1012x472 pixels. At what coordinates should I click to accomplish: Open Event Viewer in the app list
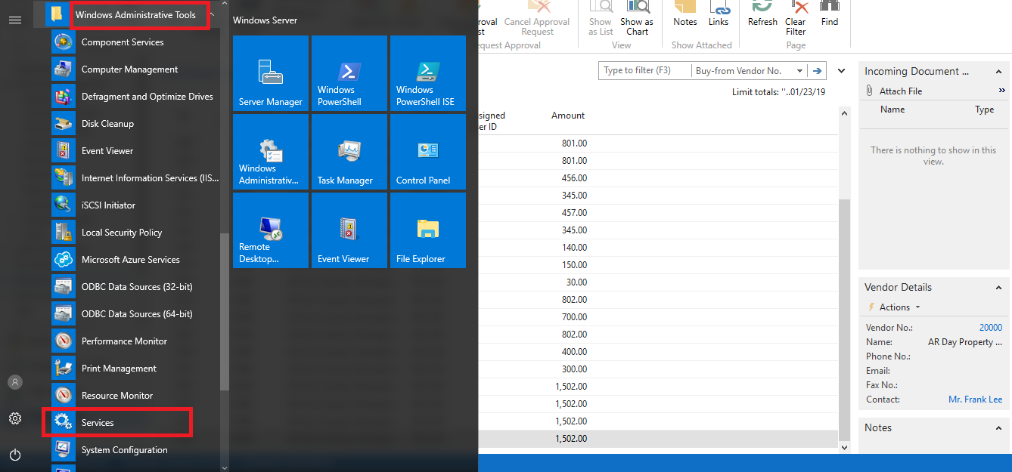135,151
